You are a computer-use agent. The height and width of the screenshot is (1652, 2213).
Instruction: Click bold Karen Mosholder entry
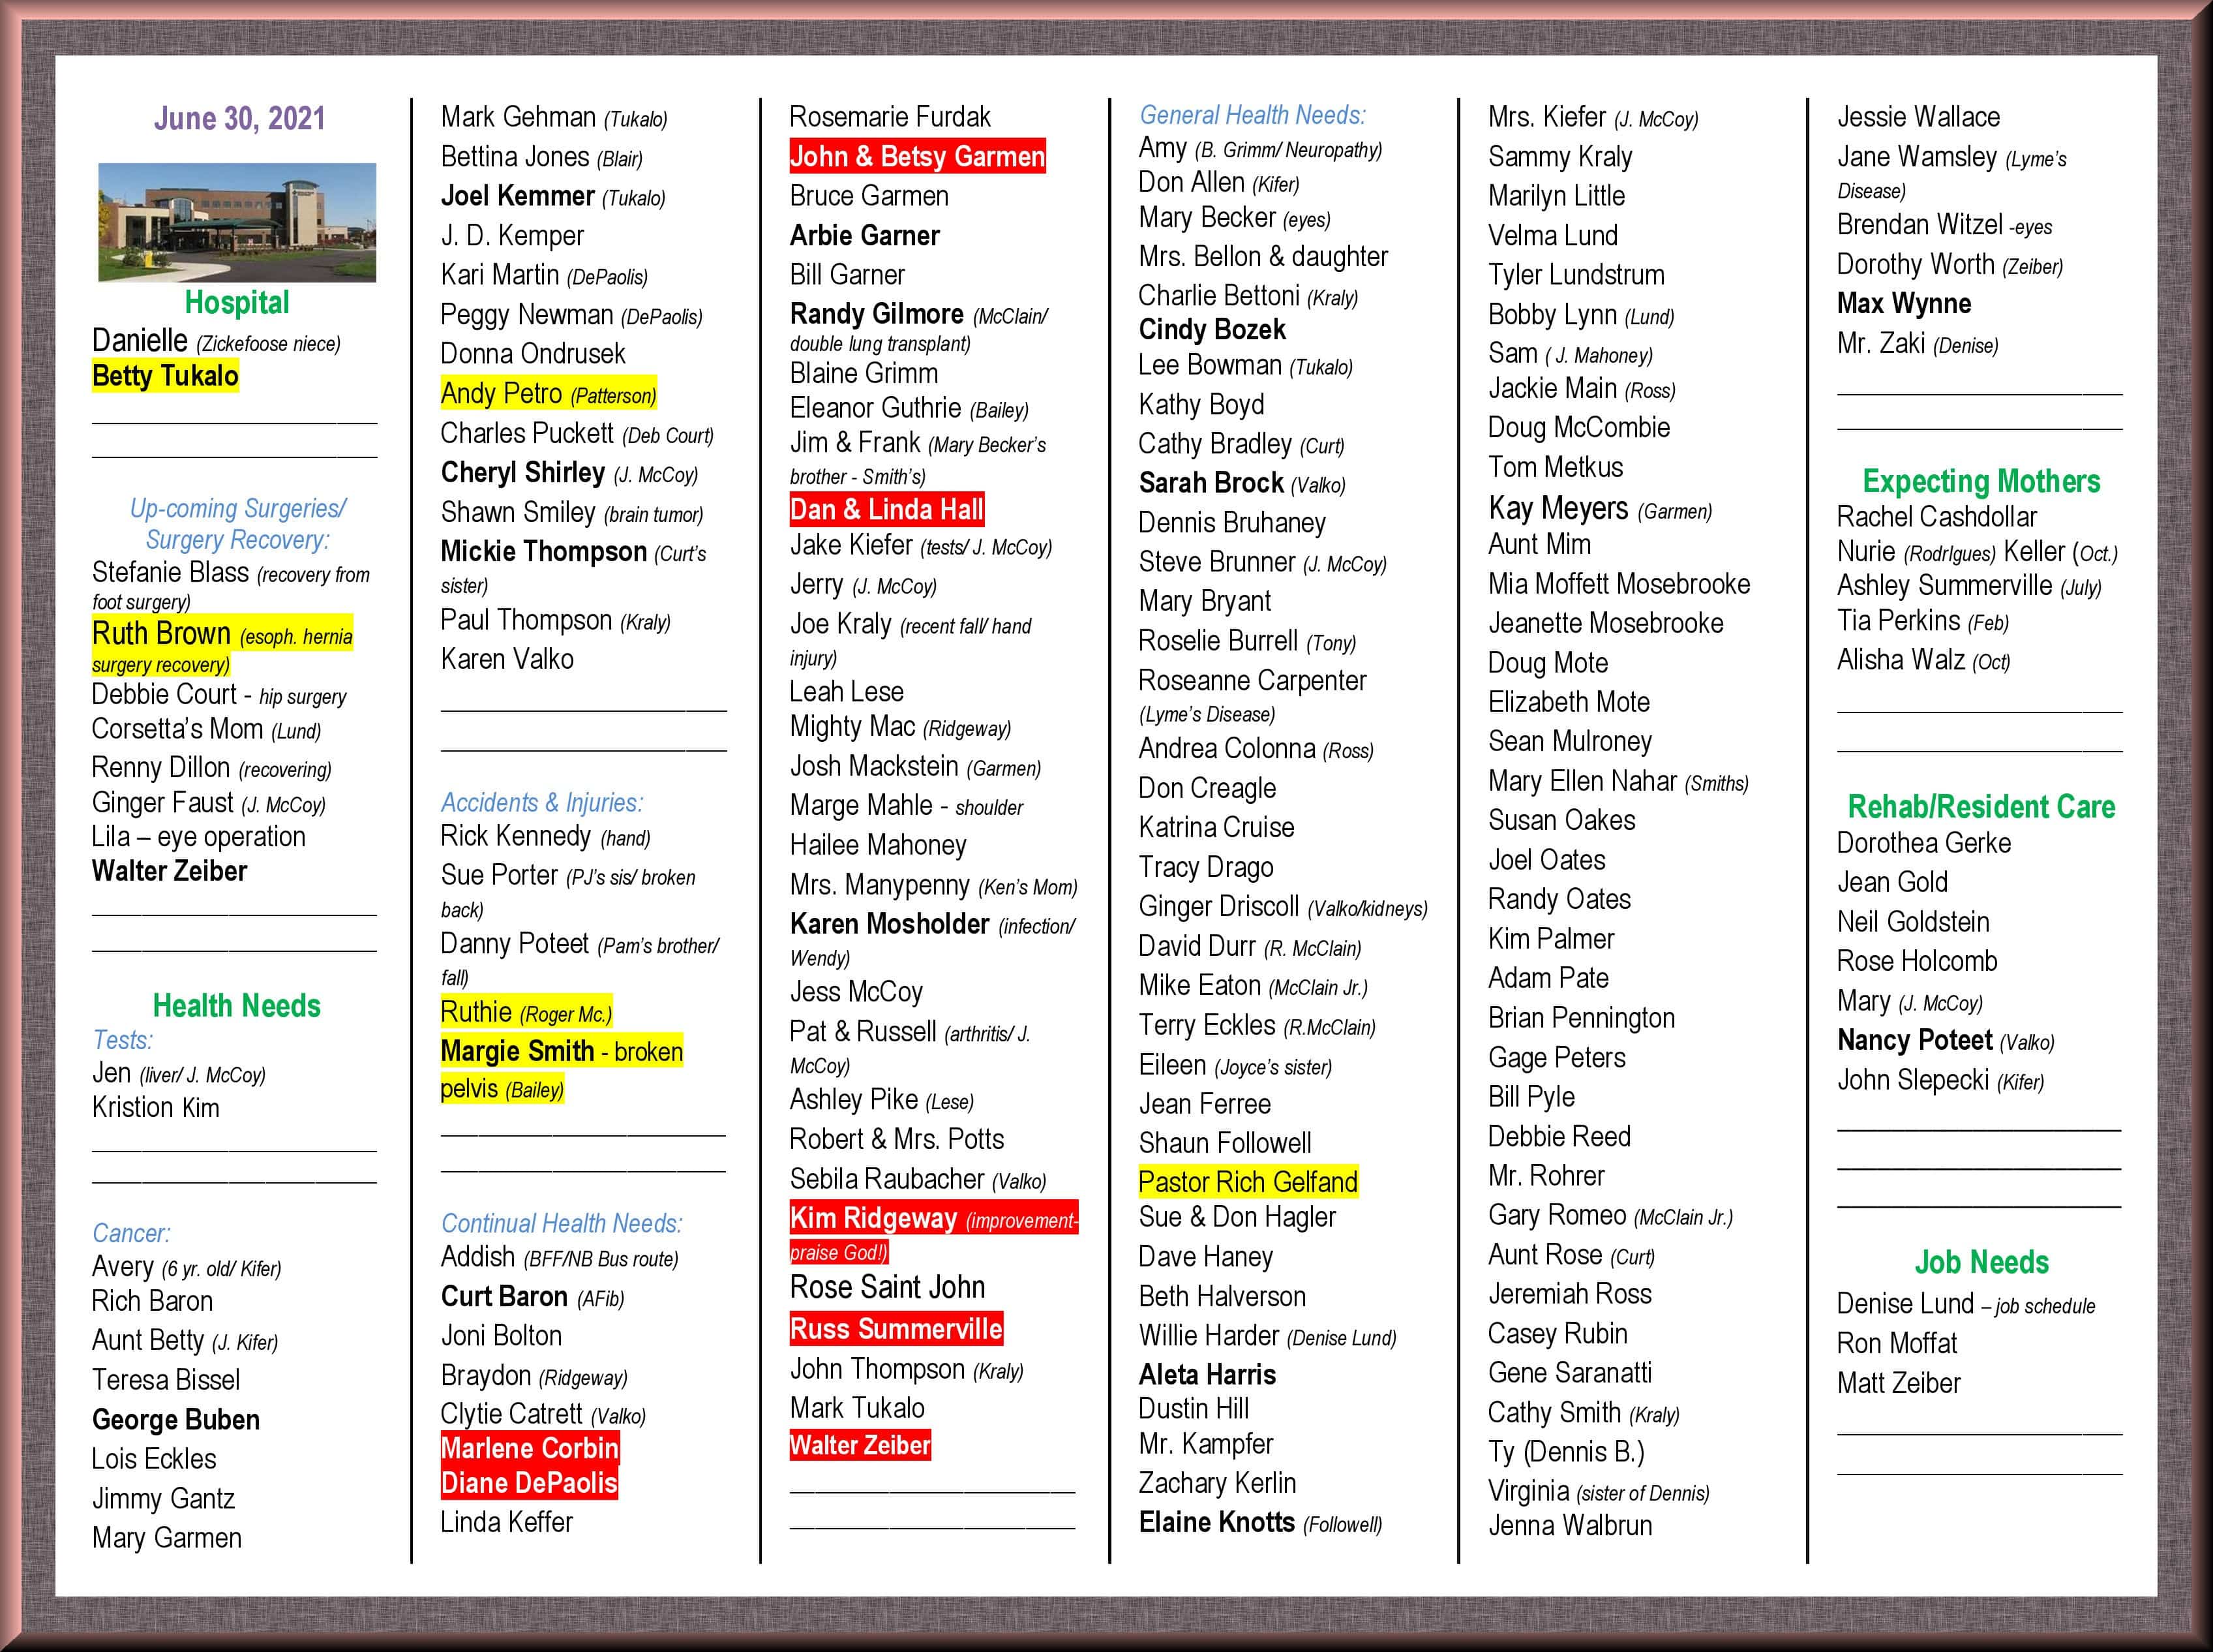click(931, 939)
